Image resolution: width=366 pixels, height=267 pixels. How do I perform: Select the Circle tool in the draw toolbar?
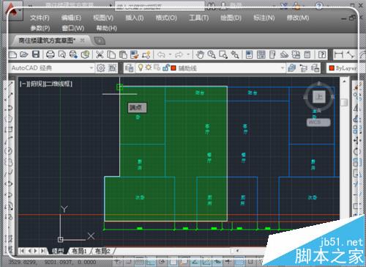tap(9, 151)
